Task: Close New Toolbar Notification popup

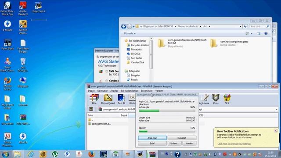Action: (x=276, y=131)
